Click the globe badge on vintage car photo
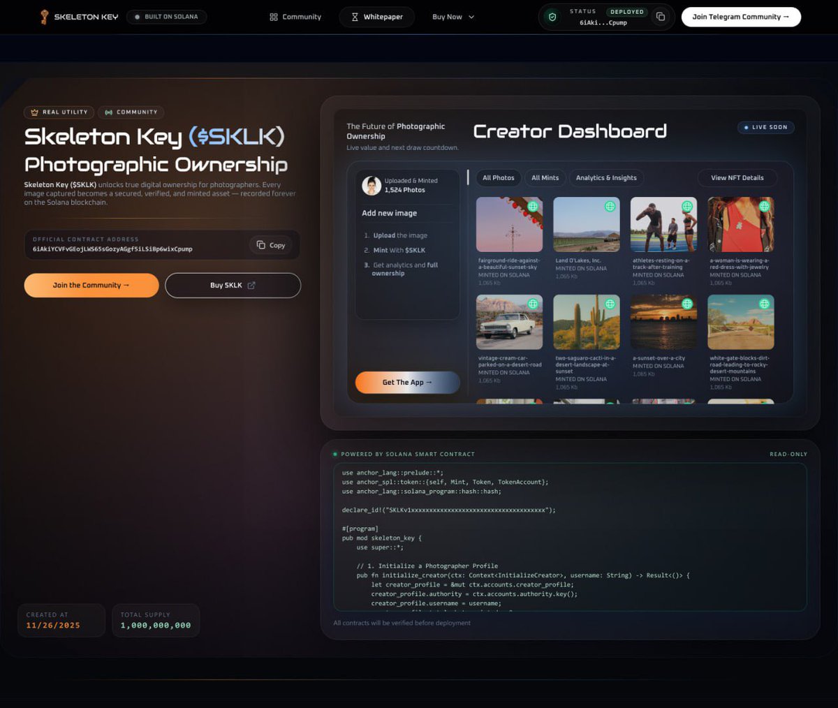The height and width of the screenshot is (708, 838). tap(533, 304)
